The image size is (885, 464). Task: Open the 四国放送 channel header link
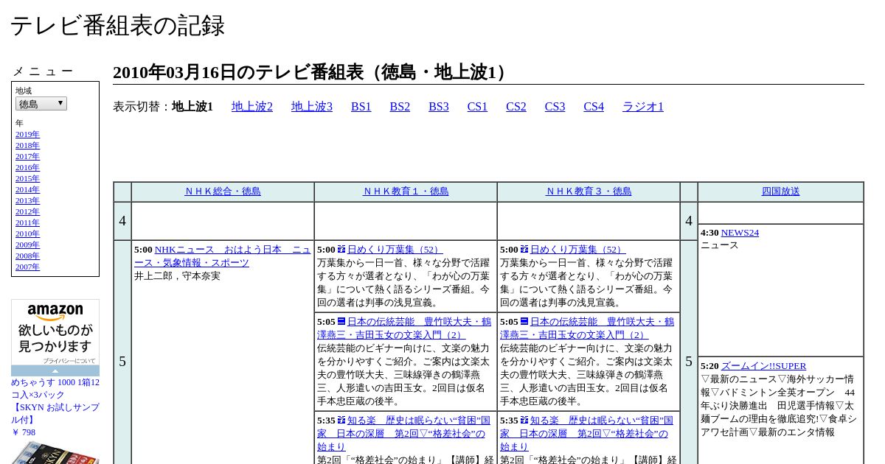coord(781,191)
